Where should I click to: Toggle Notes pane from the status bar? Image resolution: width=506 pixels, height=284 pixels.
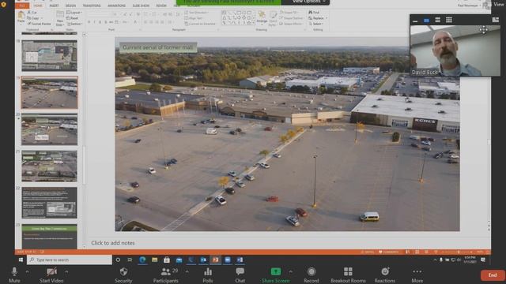367,252
